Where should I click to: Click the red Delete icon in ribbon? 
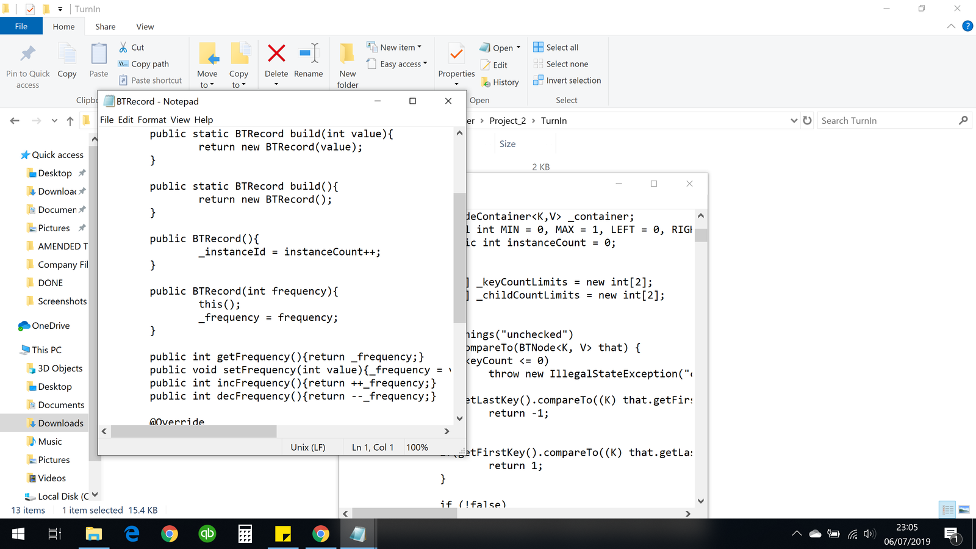click(x=276, y=54)
